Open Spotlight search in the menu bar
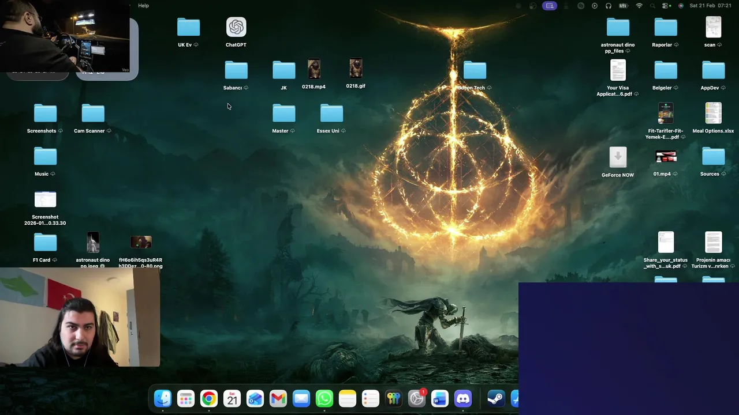 653,6
